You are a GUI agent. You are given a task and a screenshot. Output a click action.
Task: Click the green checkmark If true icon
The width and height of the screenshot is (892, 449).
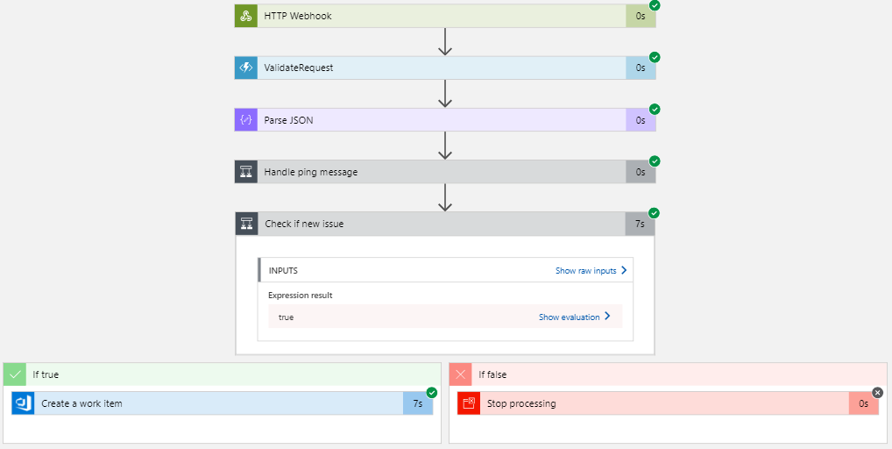15,374
